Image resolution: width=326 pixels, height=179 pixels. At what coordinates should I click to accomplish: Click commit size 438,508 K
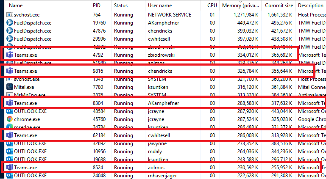point(282,39)
